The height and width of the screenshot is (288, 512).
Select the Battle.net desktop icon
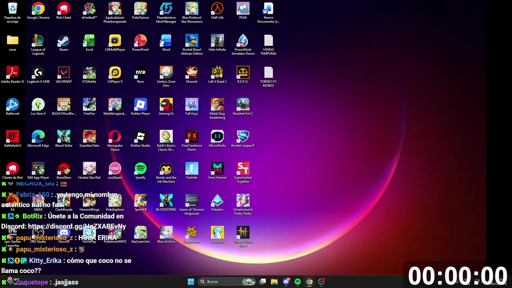(x=12, y=107)
